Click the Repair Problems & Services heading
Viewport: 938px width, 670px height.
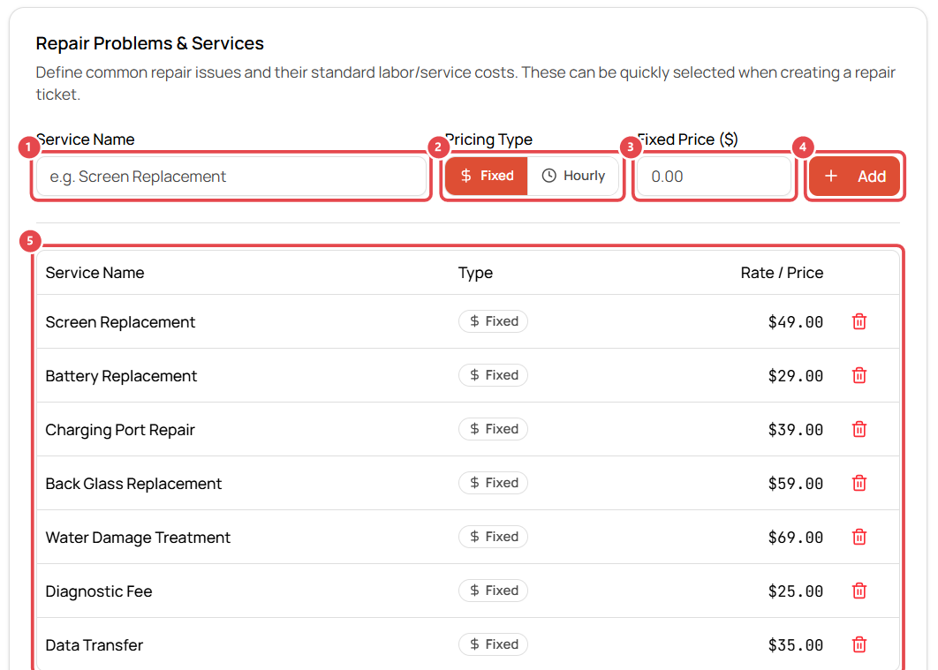(x=149, y=43)
